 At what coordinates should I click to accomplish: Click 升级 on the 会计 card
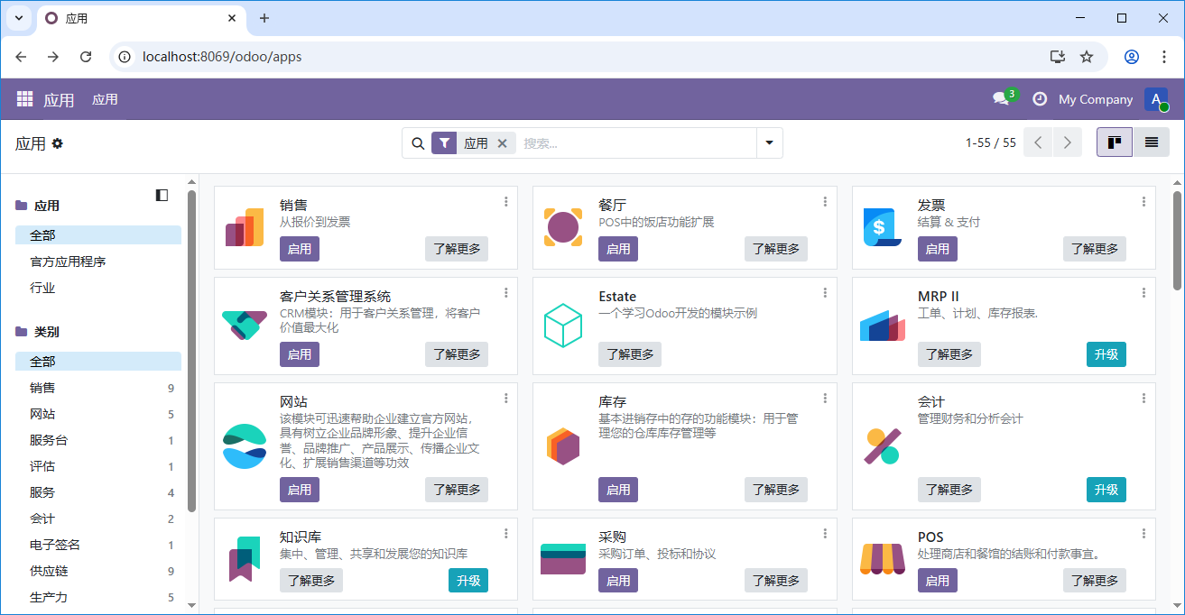click(x=1106, y=490)
